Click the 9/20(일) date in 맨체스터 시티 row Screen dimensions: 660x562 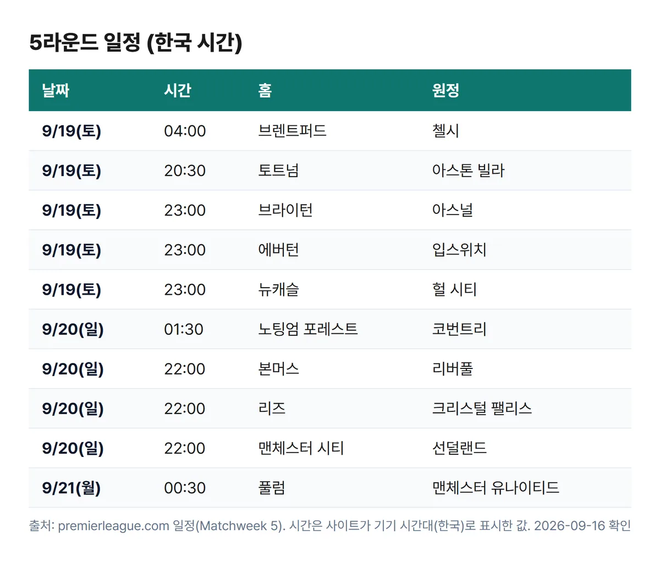point(73,448)
